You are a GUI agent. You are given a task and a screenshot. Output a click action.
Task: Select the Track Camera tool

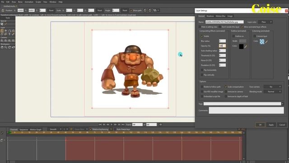pos(2,41)
